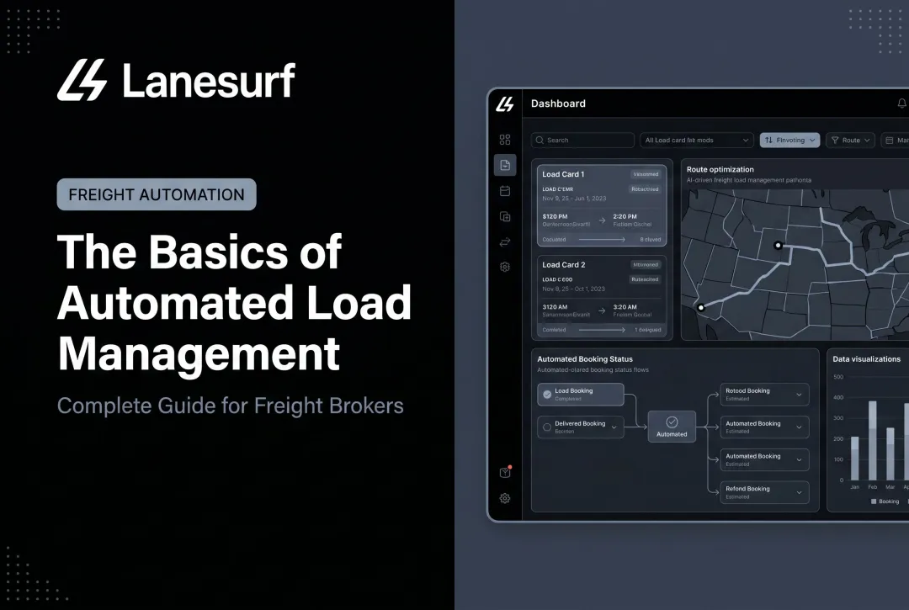Click the 'Load Card 2' title
The height and width of the screenshot is (610, 909).
coord(563,265)
